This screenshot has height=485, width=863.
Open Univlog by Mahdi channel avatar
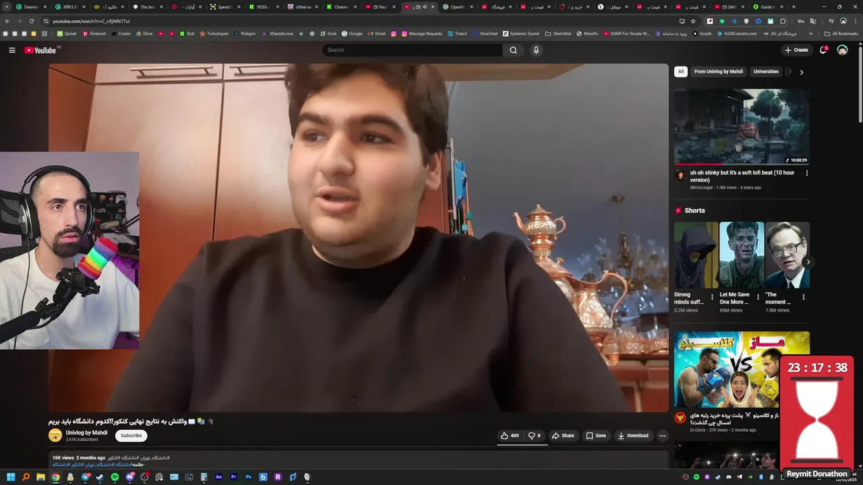pyautogui.click(x=55, y=435)
